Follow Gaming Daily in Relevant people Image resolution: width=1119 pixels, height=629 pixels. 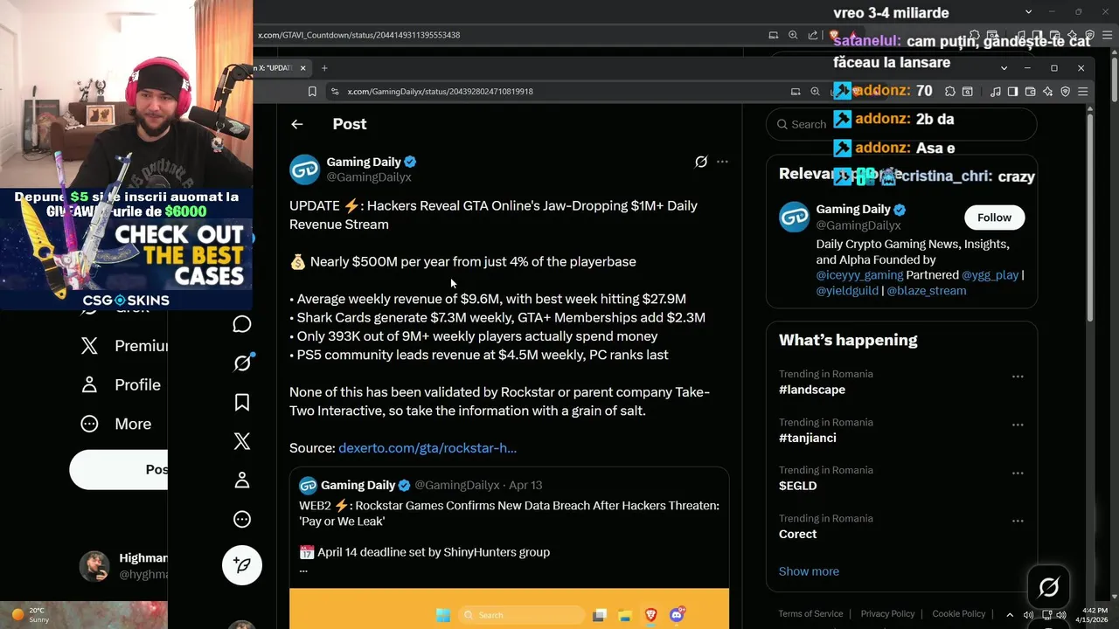click(994, 218)
